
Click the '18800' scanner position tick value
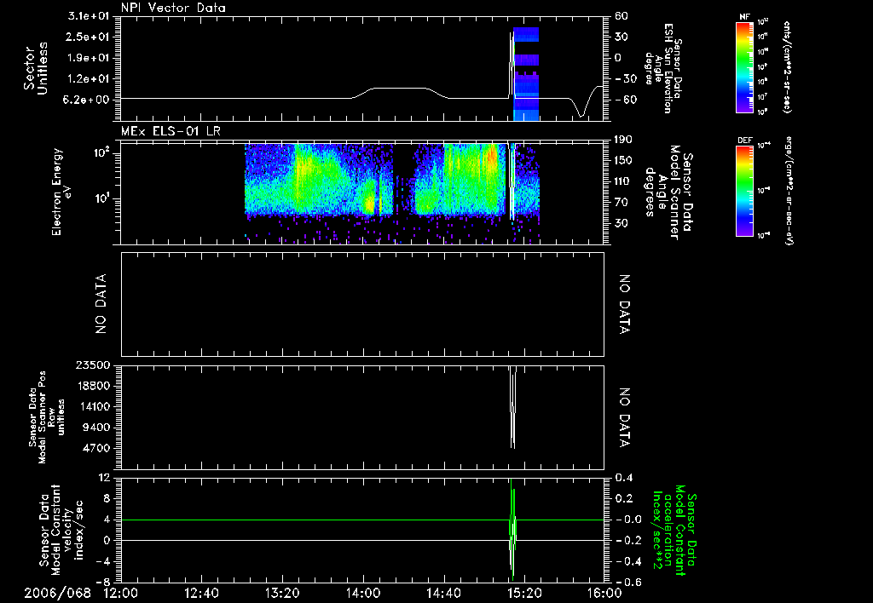pos(95,386)
